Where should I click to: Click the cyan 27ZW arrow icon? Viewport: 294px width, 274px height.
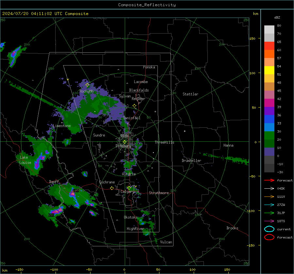(x=269, y=205)
